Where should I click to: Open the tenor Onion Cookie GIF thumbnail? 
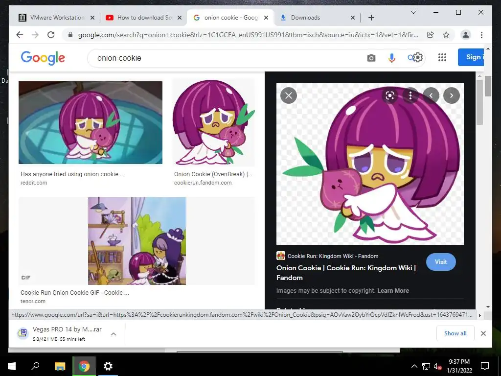[137, 241]
